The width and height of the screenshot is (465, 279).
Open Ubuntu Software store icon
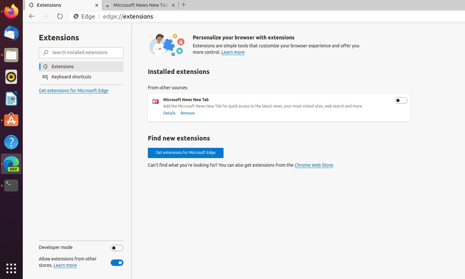[x=11, y=120]
